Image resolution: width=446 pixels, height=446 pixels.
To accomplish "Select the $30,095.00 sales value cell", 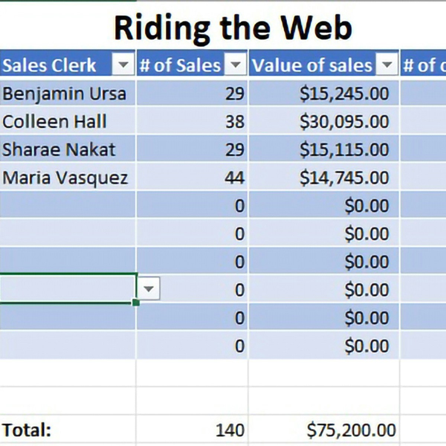I will point(344,122).
